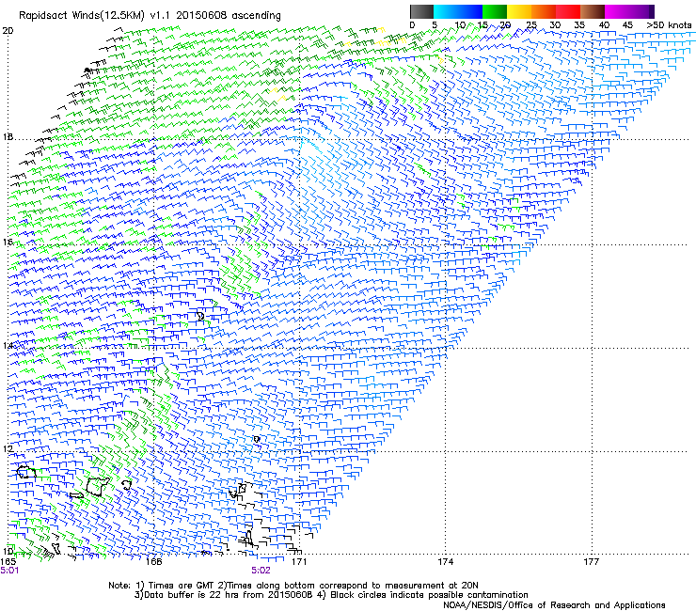Click the purple "5:01" time label
The image size is (696, 611).
tap(9, 571)
